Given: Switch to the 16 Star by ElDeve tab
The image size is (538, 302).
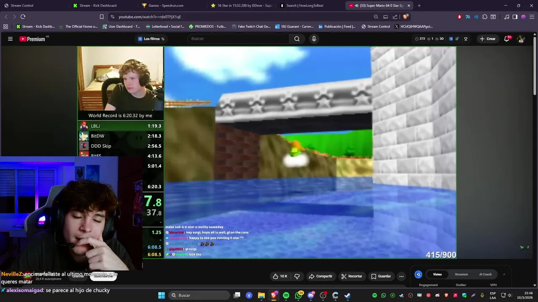Looking at the screenshot, I should [241, 5].
